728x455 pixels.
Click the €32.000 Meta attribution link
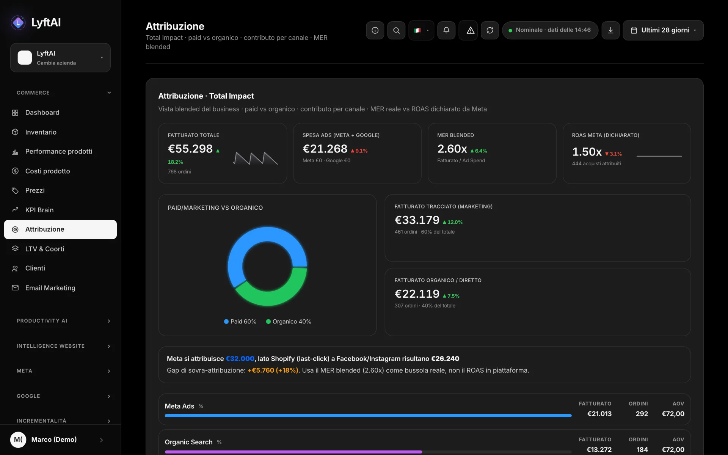240,359
